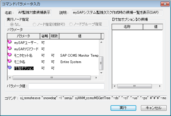The height and width of the screenshot is (116, 171).
Task: Click parameter list scroll left arrow
Action: (10, 78)
